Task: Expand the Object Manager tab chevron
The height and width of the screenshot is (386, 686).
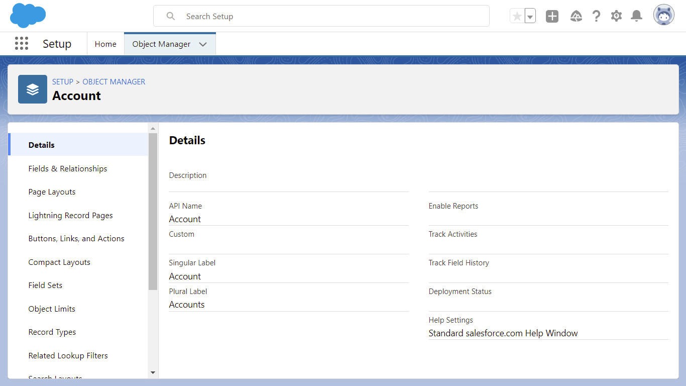Action: point(203,44)
